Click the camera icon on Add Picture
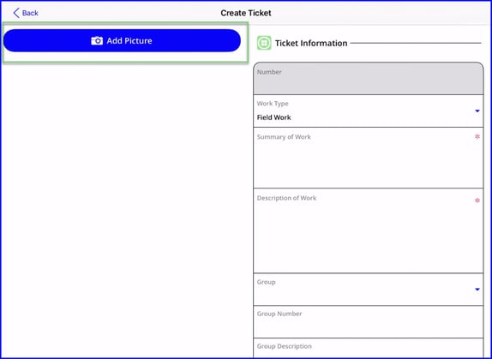Screen dimensions: 492x359 pos(97,41)
